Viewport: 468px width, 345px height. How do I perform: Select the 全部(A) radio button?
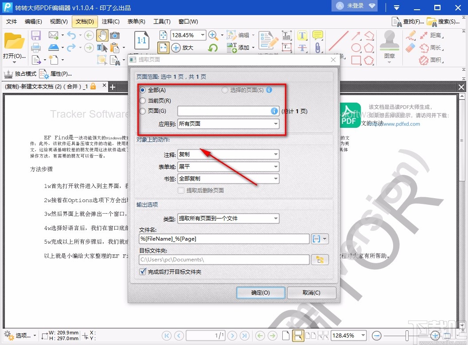click(142, 91)
